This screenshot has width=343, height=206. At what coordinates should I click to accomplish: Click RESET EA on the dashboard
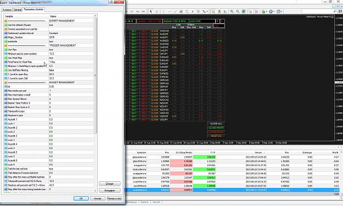click(216, 136)
